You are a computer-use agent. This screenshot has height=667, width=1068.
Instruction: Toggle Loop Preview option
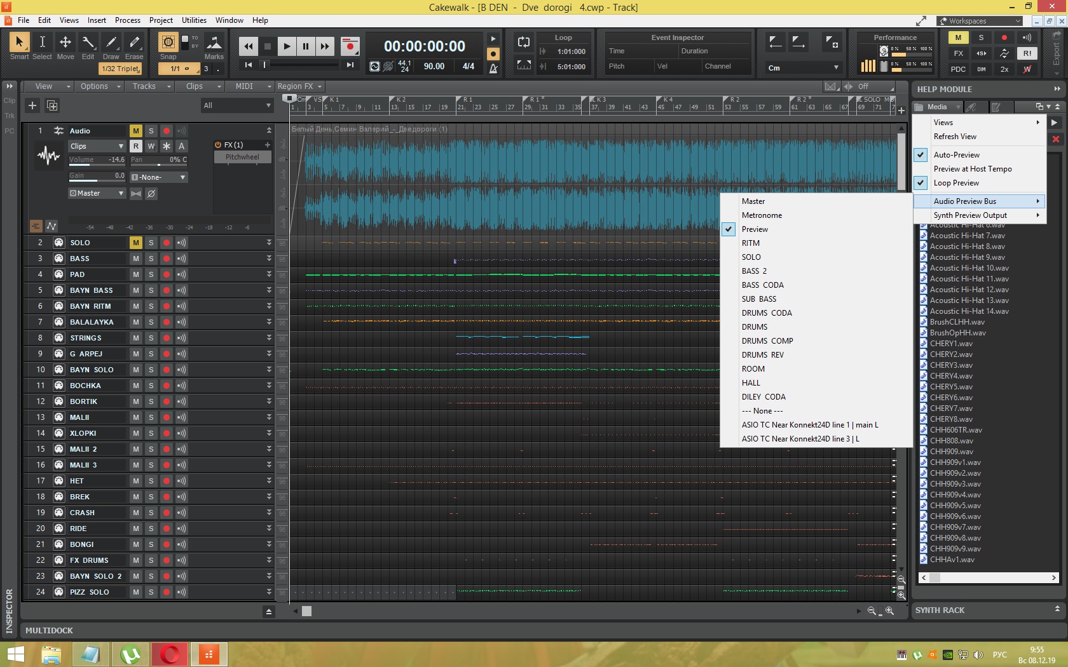[x=956, y=183]
